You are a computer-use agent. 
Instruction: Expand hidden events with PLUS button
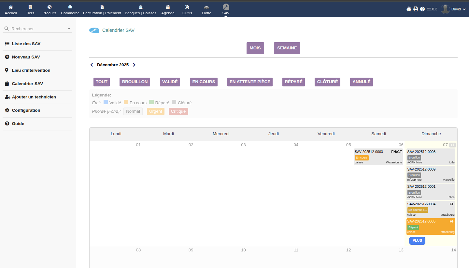pyautogui.click(x=417, y=241)
